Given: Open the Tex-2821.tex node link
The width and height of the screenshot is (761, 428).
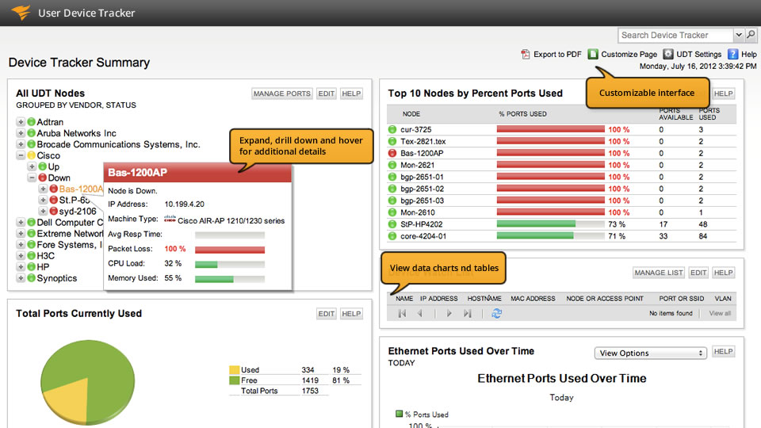Looking at the screenshot, I should click(423, 141).
